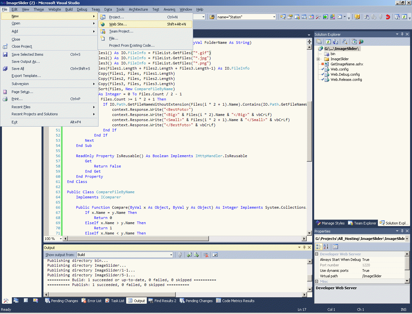Open the 'Show output from' Build dropdown

point(171,255)
